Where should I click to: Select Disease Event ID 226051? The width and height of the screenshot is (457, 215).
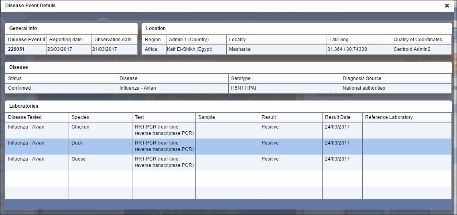tap(26, 50)
